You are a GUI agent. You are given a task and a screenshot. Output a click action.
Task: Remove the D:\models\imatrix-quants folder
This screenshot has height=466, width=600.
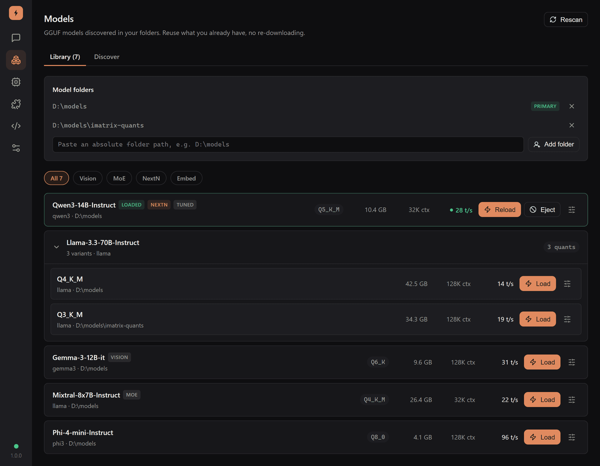click(x=572, y=125)
